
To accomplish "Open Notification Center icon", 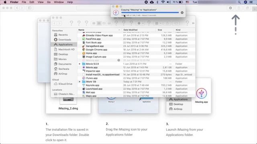I will coord(251,2).
